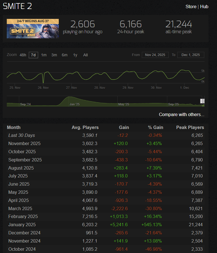
Task: Switch chart zoom to 1m
Action: pyautogui.click(x=44, y=55)
